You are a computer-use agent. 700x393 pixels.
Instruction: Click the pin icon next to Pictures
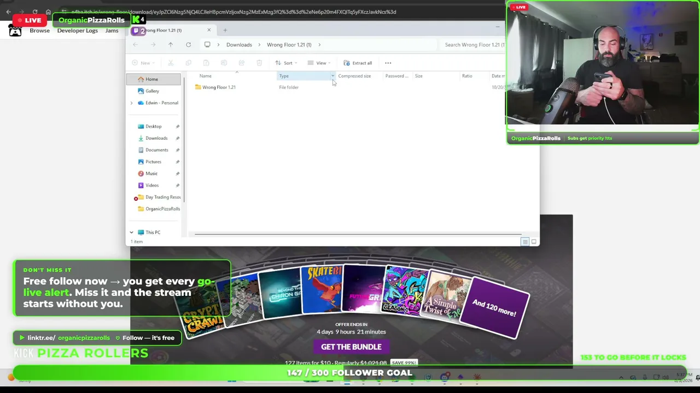coord(177,162)
